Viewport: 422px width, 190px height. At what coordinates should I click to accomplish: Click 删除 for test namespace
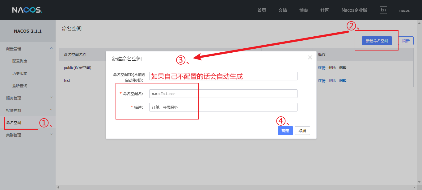(x=332, y=81)
